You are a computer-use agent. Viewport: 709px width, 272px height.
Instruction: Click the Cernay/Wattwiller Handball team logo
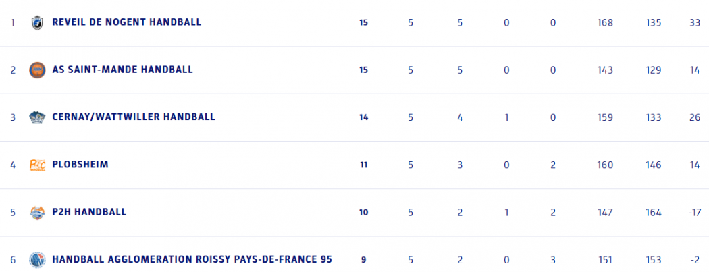pos(36,117)
